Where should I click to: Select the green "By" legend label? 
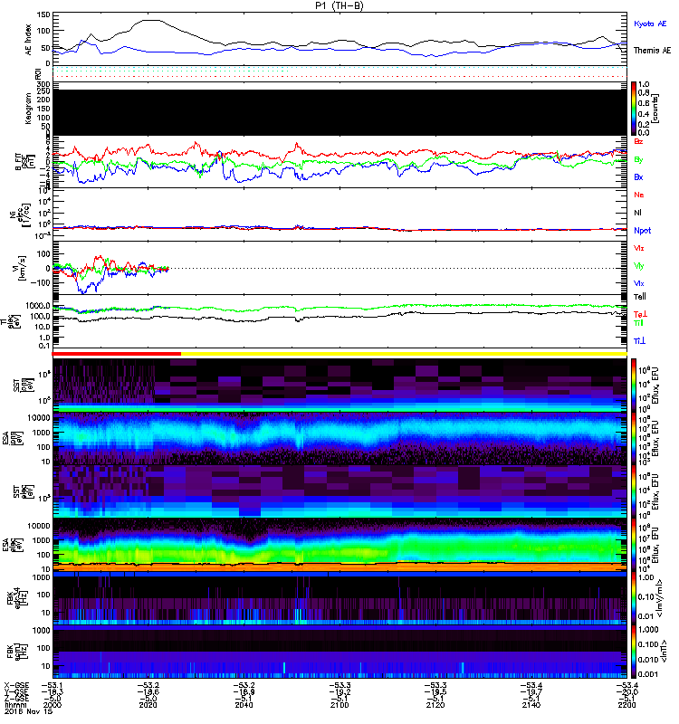(638, 160)
